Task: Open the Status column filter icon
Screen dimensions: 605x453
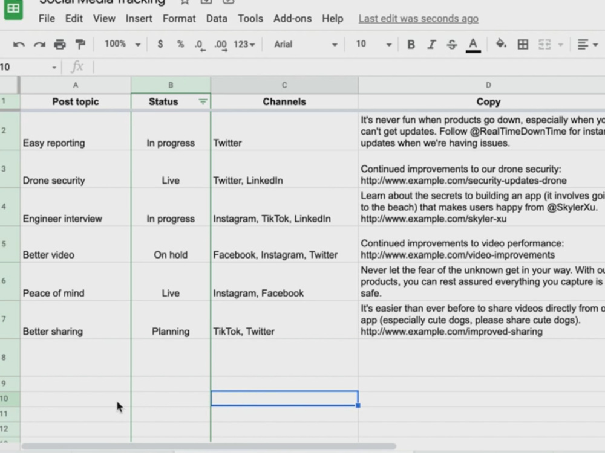Action: point(203,101)
